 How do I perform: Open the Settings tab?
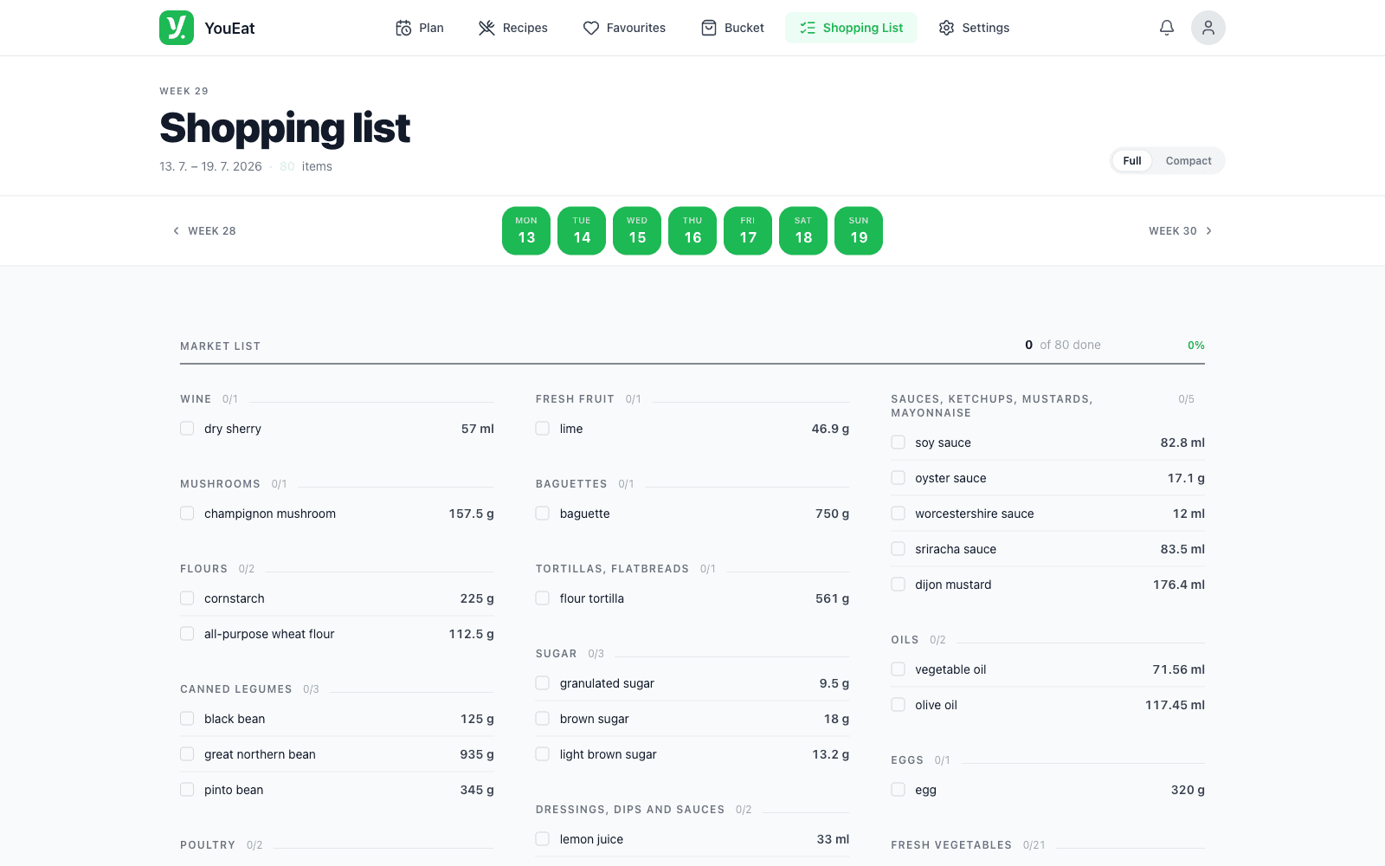pos(974,28)
